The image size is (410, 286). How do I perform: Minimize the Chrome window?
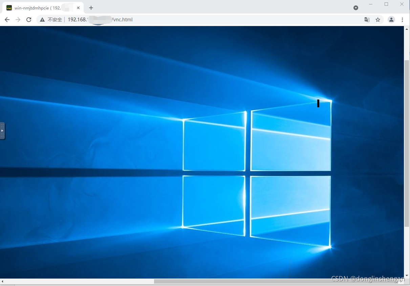point(371,4)
